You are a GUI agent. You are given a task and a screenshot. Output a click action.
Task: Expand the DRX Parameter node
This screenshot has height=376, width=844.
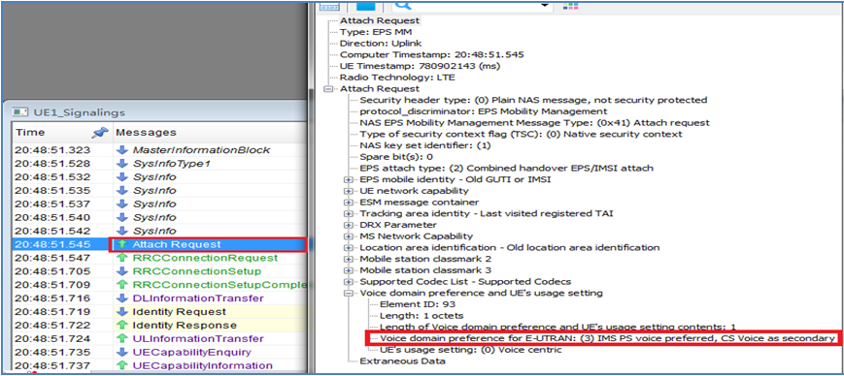(x=349, y=225)
